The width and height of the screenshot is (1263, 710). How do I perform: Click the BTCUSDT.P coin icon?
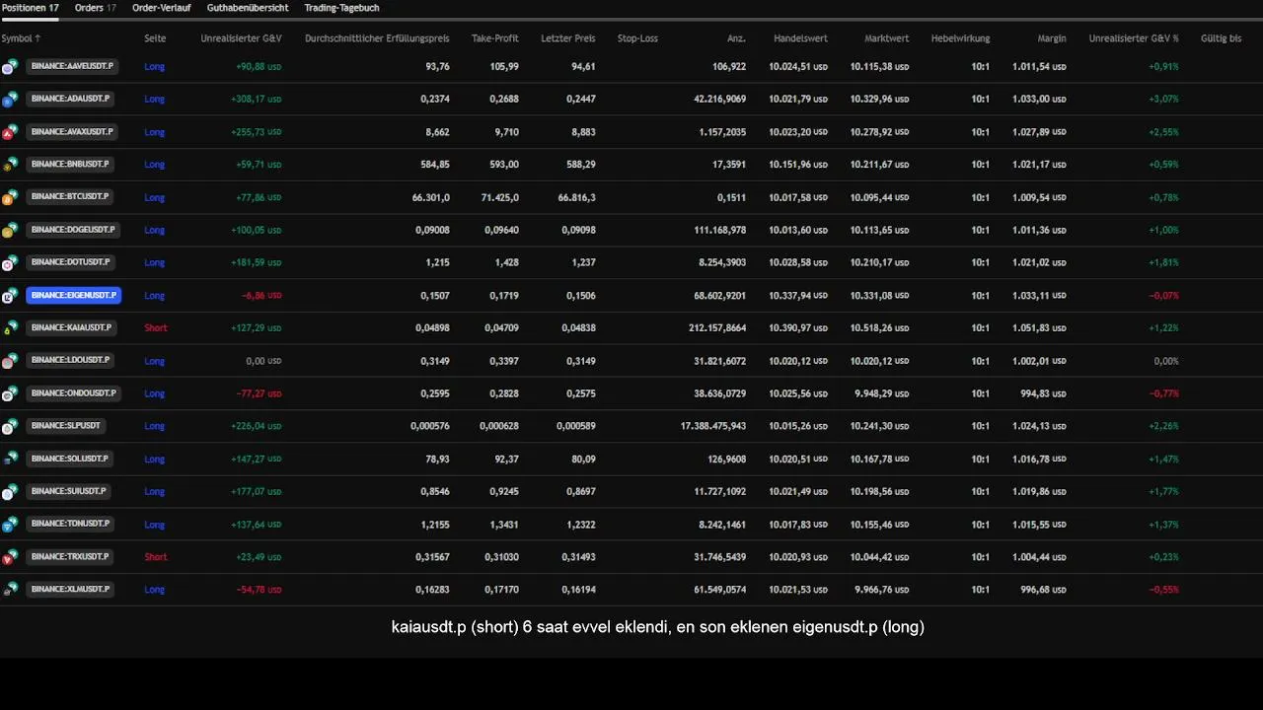pyautogui.click(x=10, y=197)
